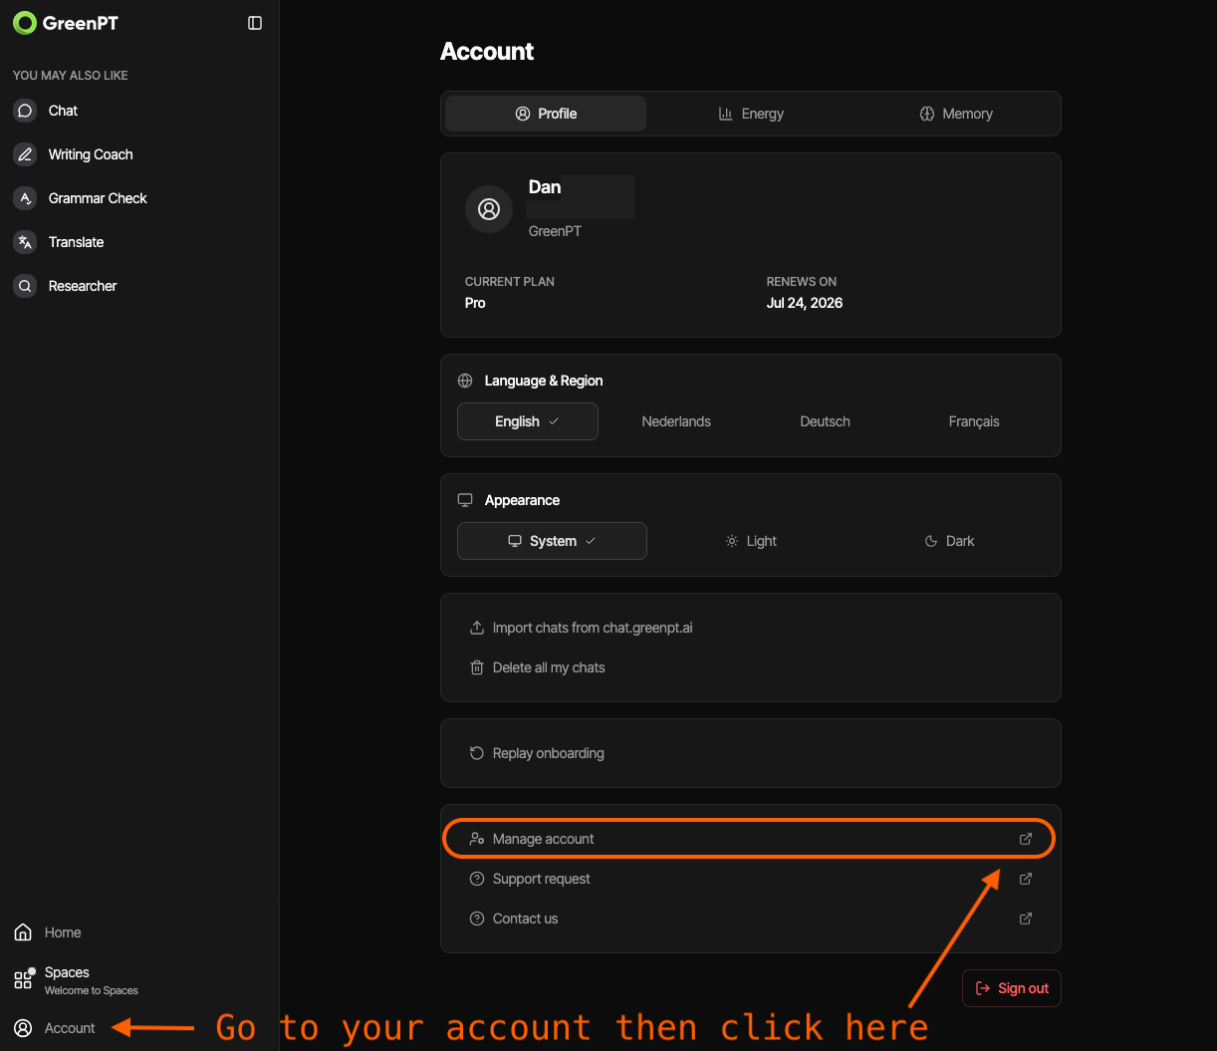The image size is (1217, 1051).
Task: Click the 'Account' page heading
Action: (487, 52)
